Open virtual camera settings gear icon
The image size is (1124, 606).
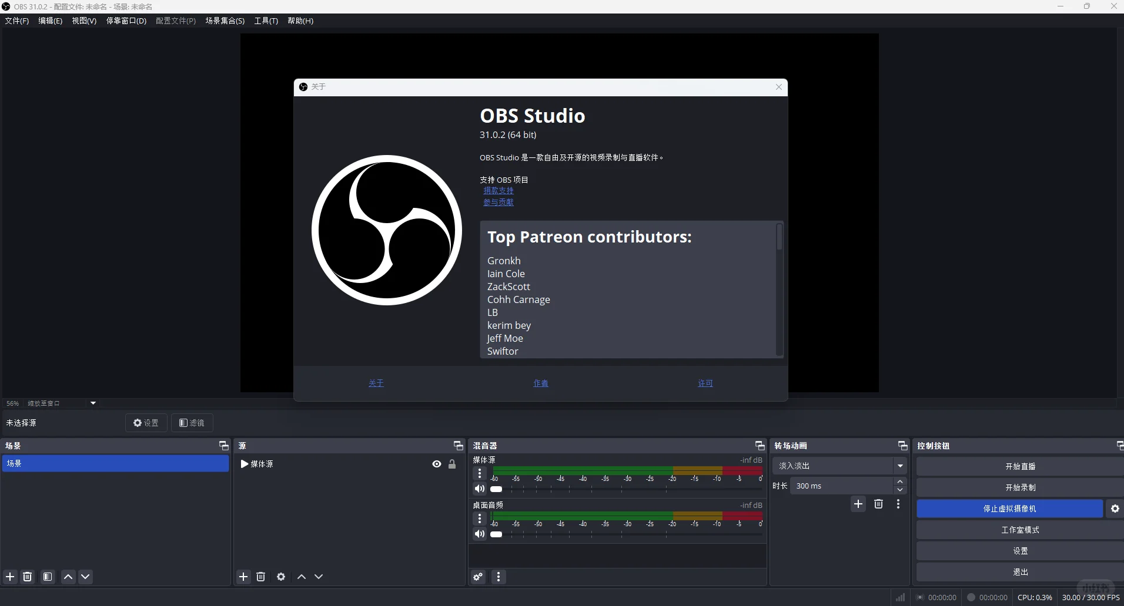click(x=1115, y=509)
